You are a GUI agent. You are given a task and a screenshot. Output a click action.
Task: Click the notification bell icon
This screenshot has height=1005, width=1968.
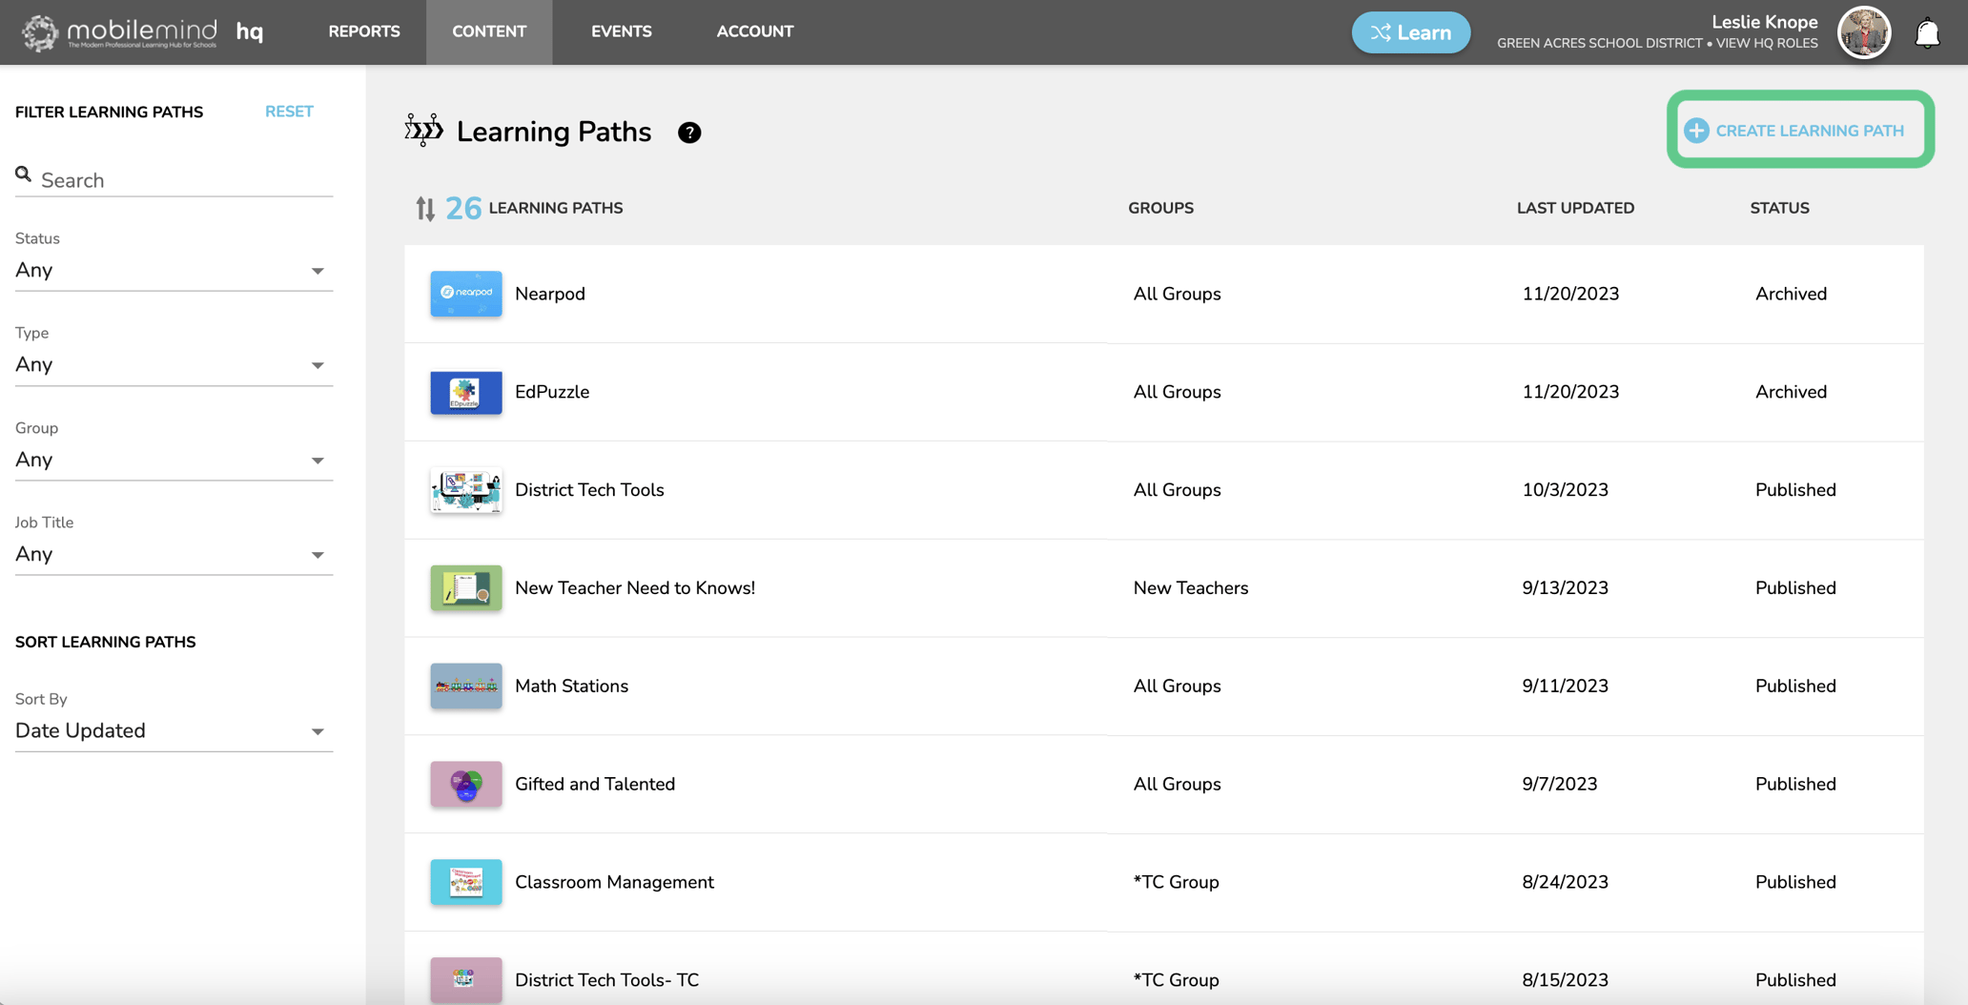tap(1927, 33)
